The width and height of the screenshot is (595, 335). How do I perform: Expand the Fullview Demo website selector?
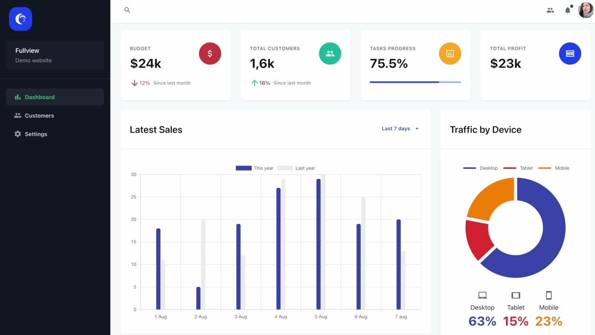[x=55, y=55]
